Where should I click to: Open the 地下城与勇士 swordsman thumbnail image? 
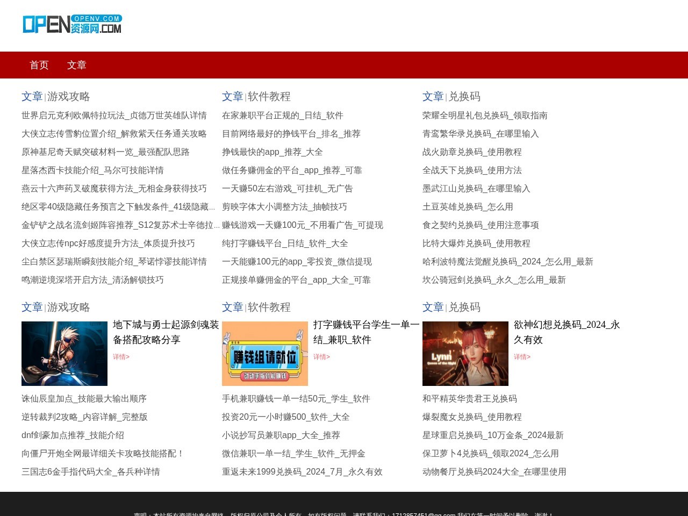64,354
